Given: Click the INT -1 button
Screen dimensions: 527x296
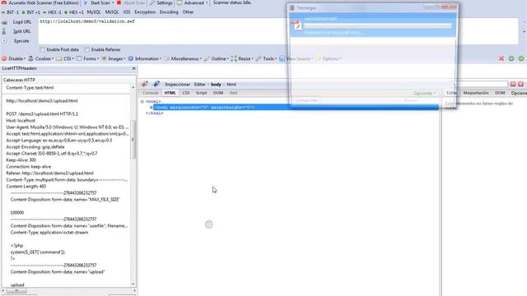Looking at the screenshot, I should 11,12.
